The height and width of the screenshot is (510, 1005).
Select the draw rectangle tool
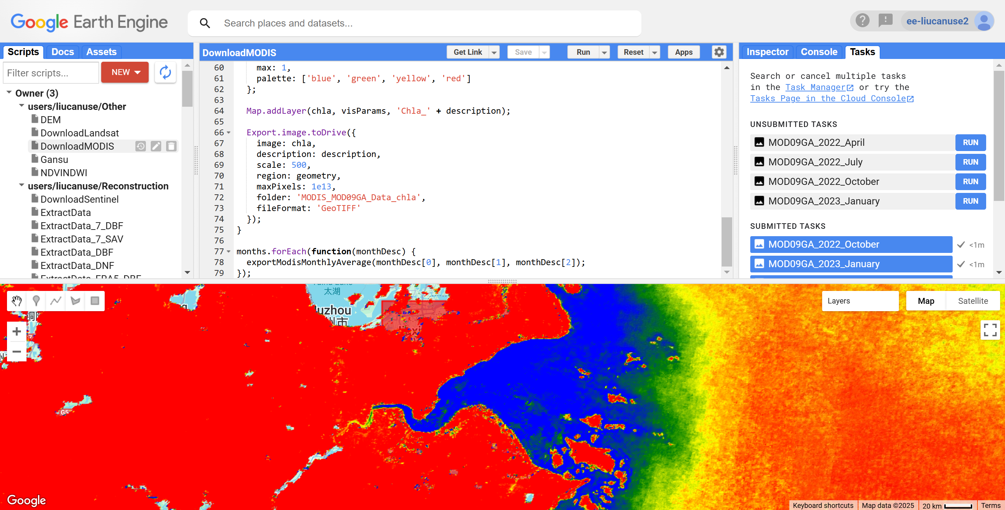click(95, 301)
